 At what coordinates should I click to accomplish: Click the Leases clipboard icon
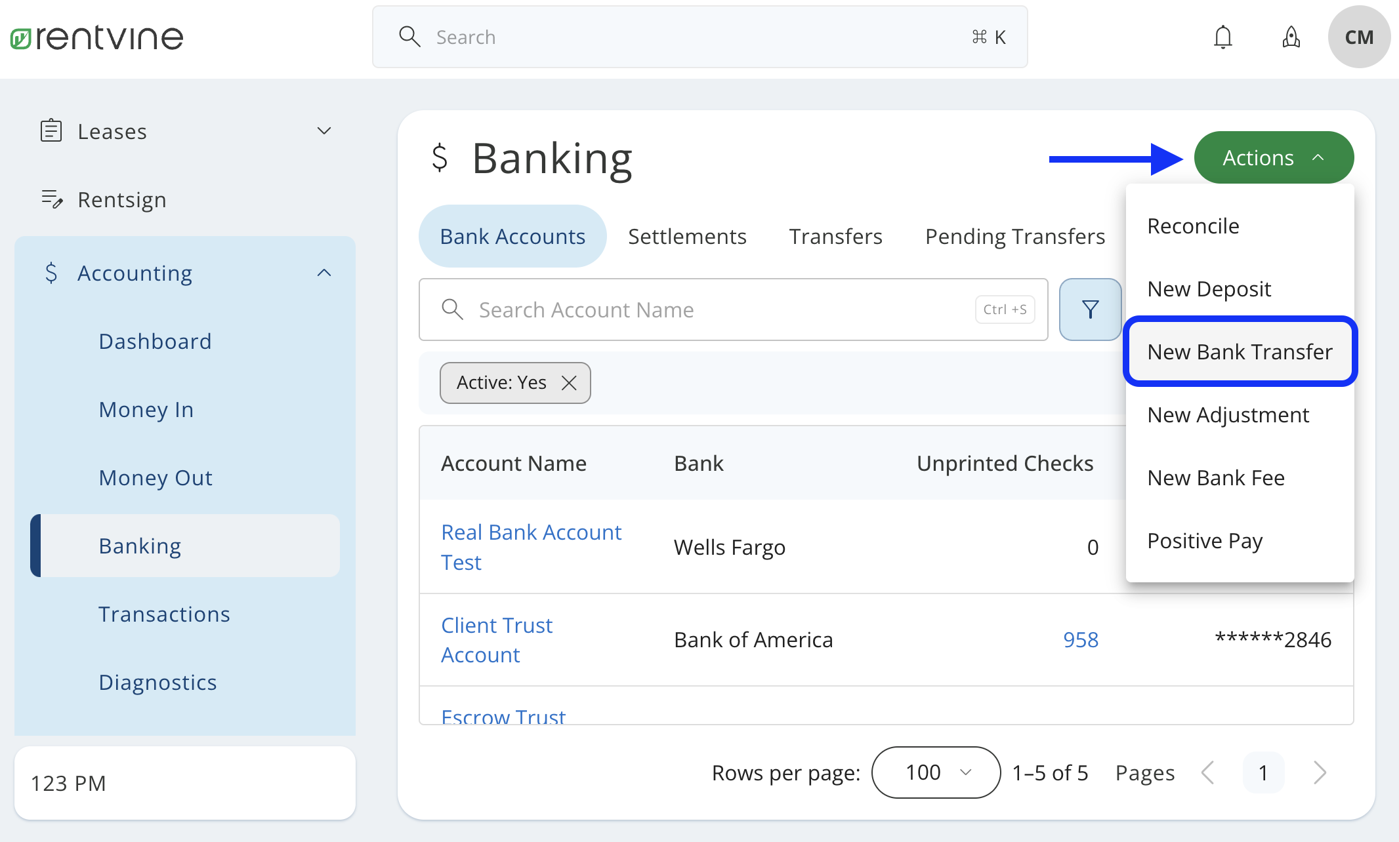tap(51, 130)
